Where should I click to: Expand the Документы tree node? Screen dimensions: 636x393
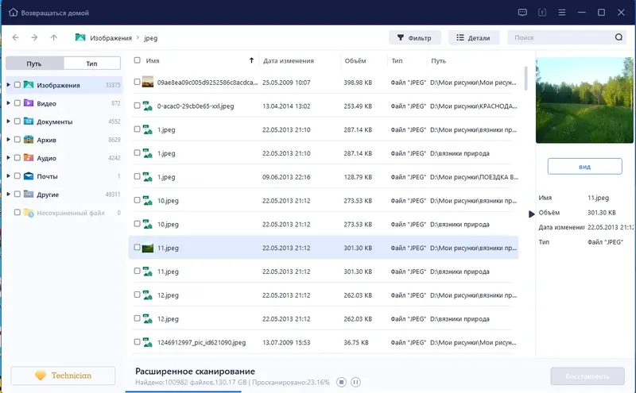(8, 121)
